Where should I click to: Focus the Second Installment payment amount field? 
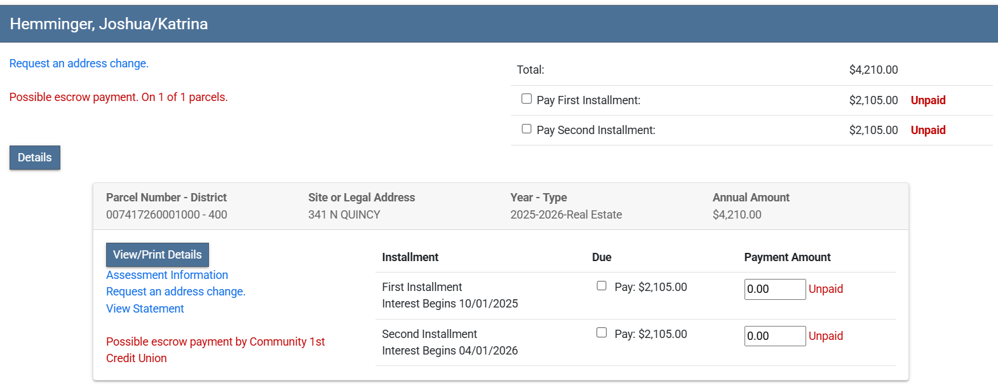(x=774, y=336)
